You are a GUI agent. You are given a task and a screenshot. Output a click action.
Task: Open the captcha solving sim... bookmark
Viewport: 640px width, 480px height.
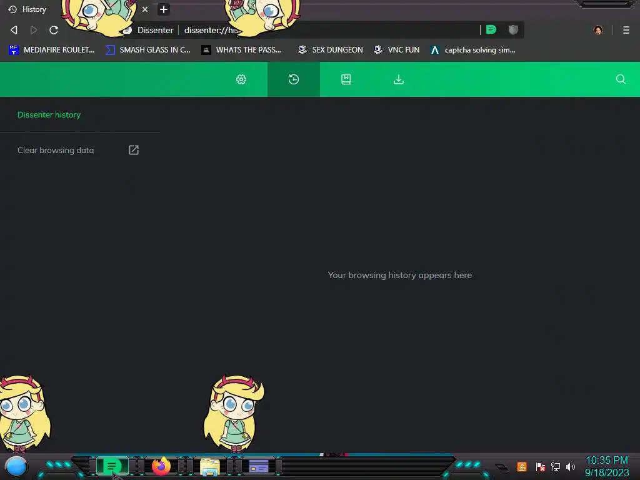click(x=473, y=50)
